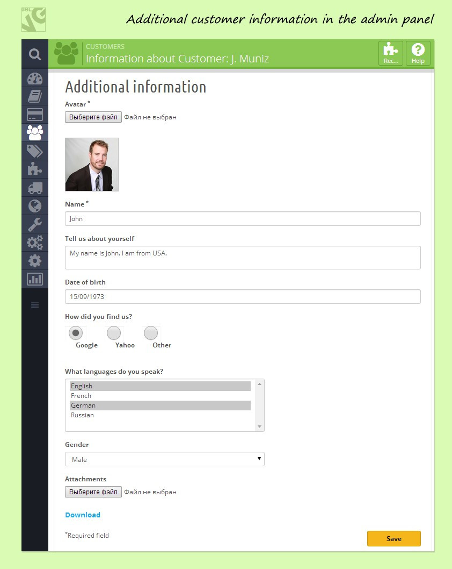Screen dimensions: 452x569
Task: Open the Dashboard gauge icon
Action: 35,79
